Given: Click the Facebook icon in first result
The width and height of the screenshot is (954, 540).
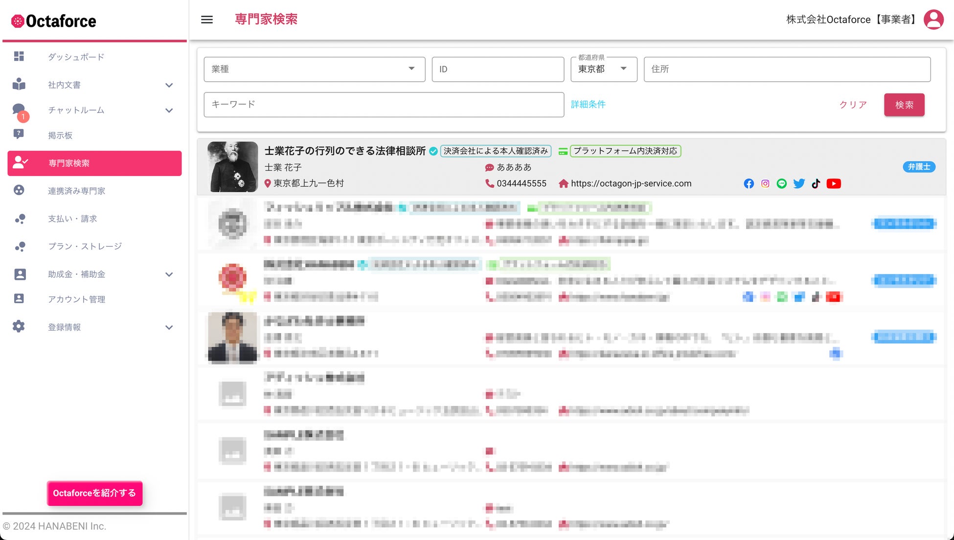Looking at the screenshot, I should click(x=749, y=183).
